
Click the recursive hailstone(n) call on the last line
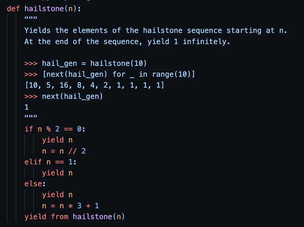coord(99,217)
